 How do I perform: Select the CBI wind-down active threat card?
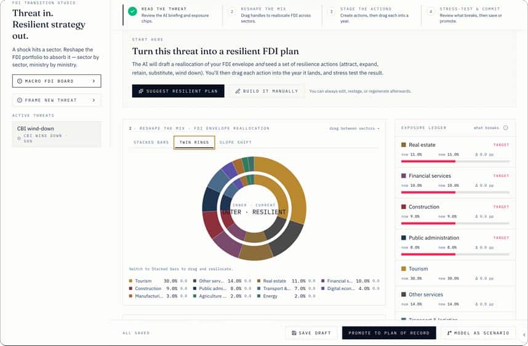57,134
